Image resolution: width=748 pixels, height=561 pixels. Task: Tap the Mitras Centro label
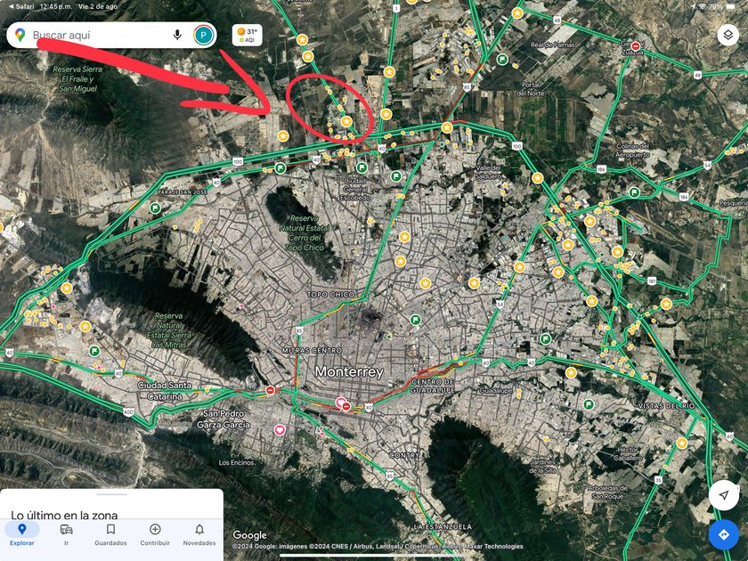(x=312, y=350)
